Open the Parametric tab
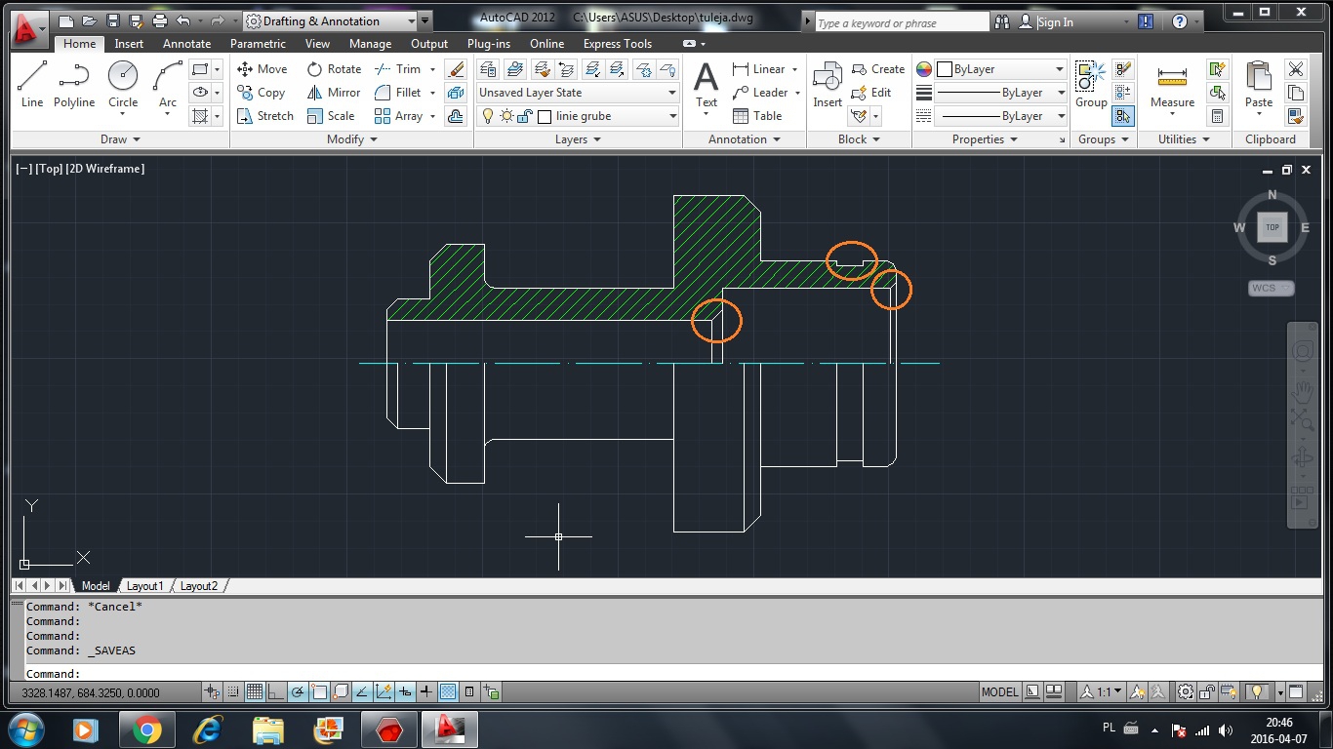1333x749 pixels. [258, 44]
